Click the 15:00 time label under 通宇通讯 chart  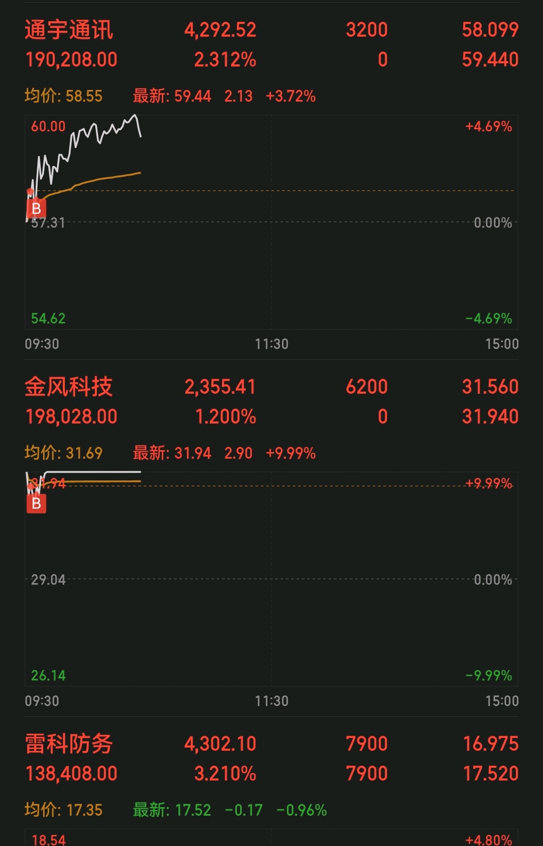[501, 344]
